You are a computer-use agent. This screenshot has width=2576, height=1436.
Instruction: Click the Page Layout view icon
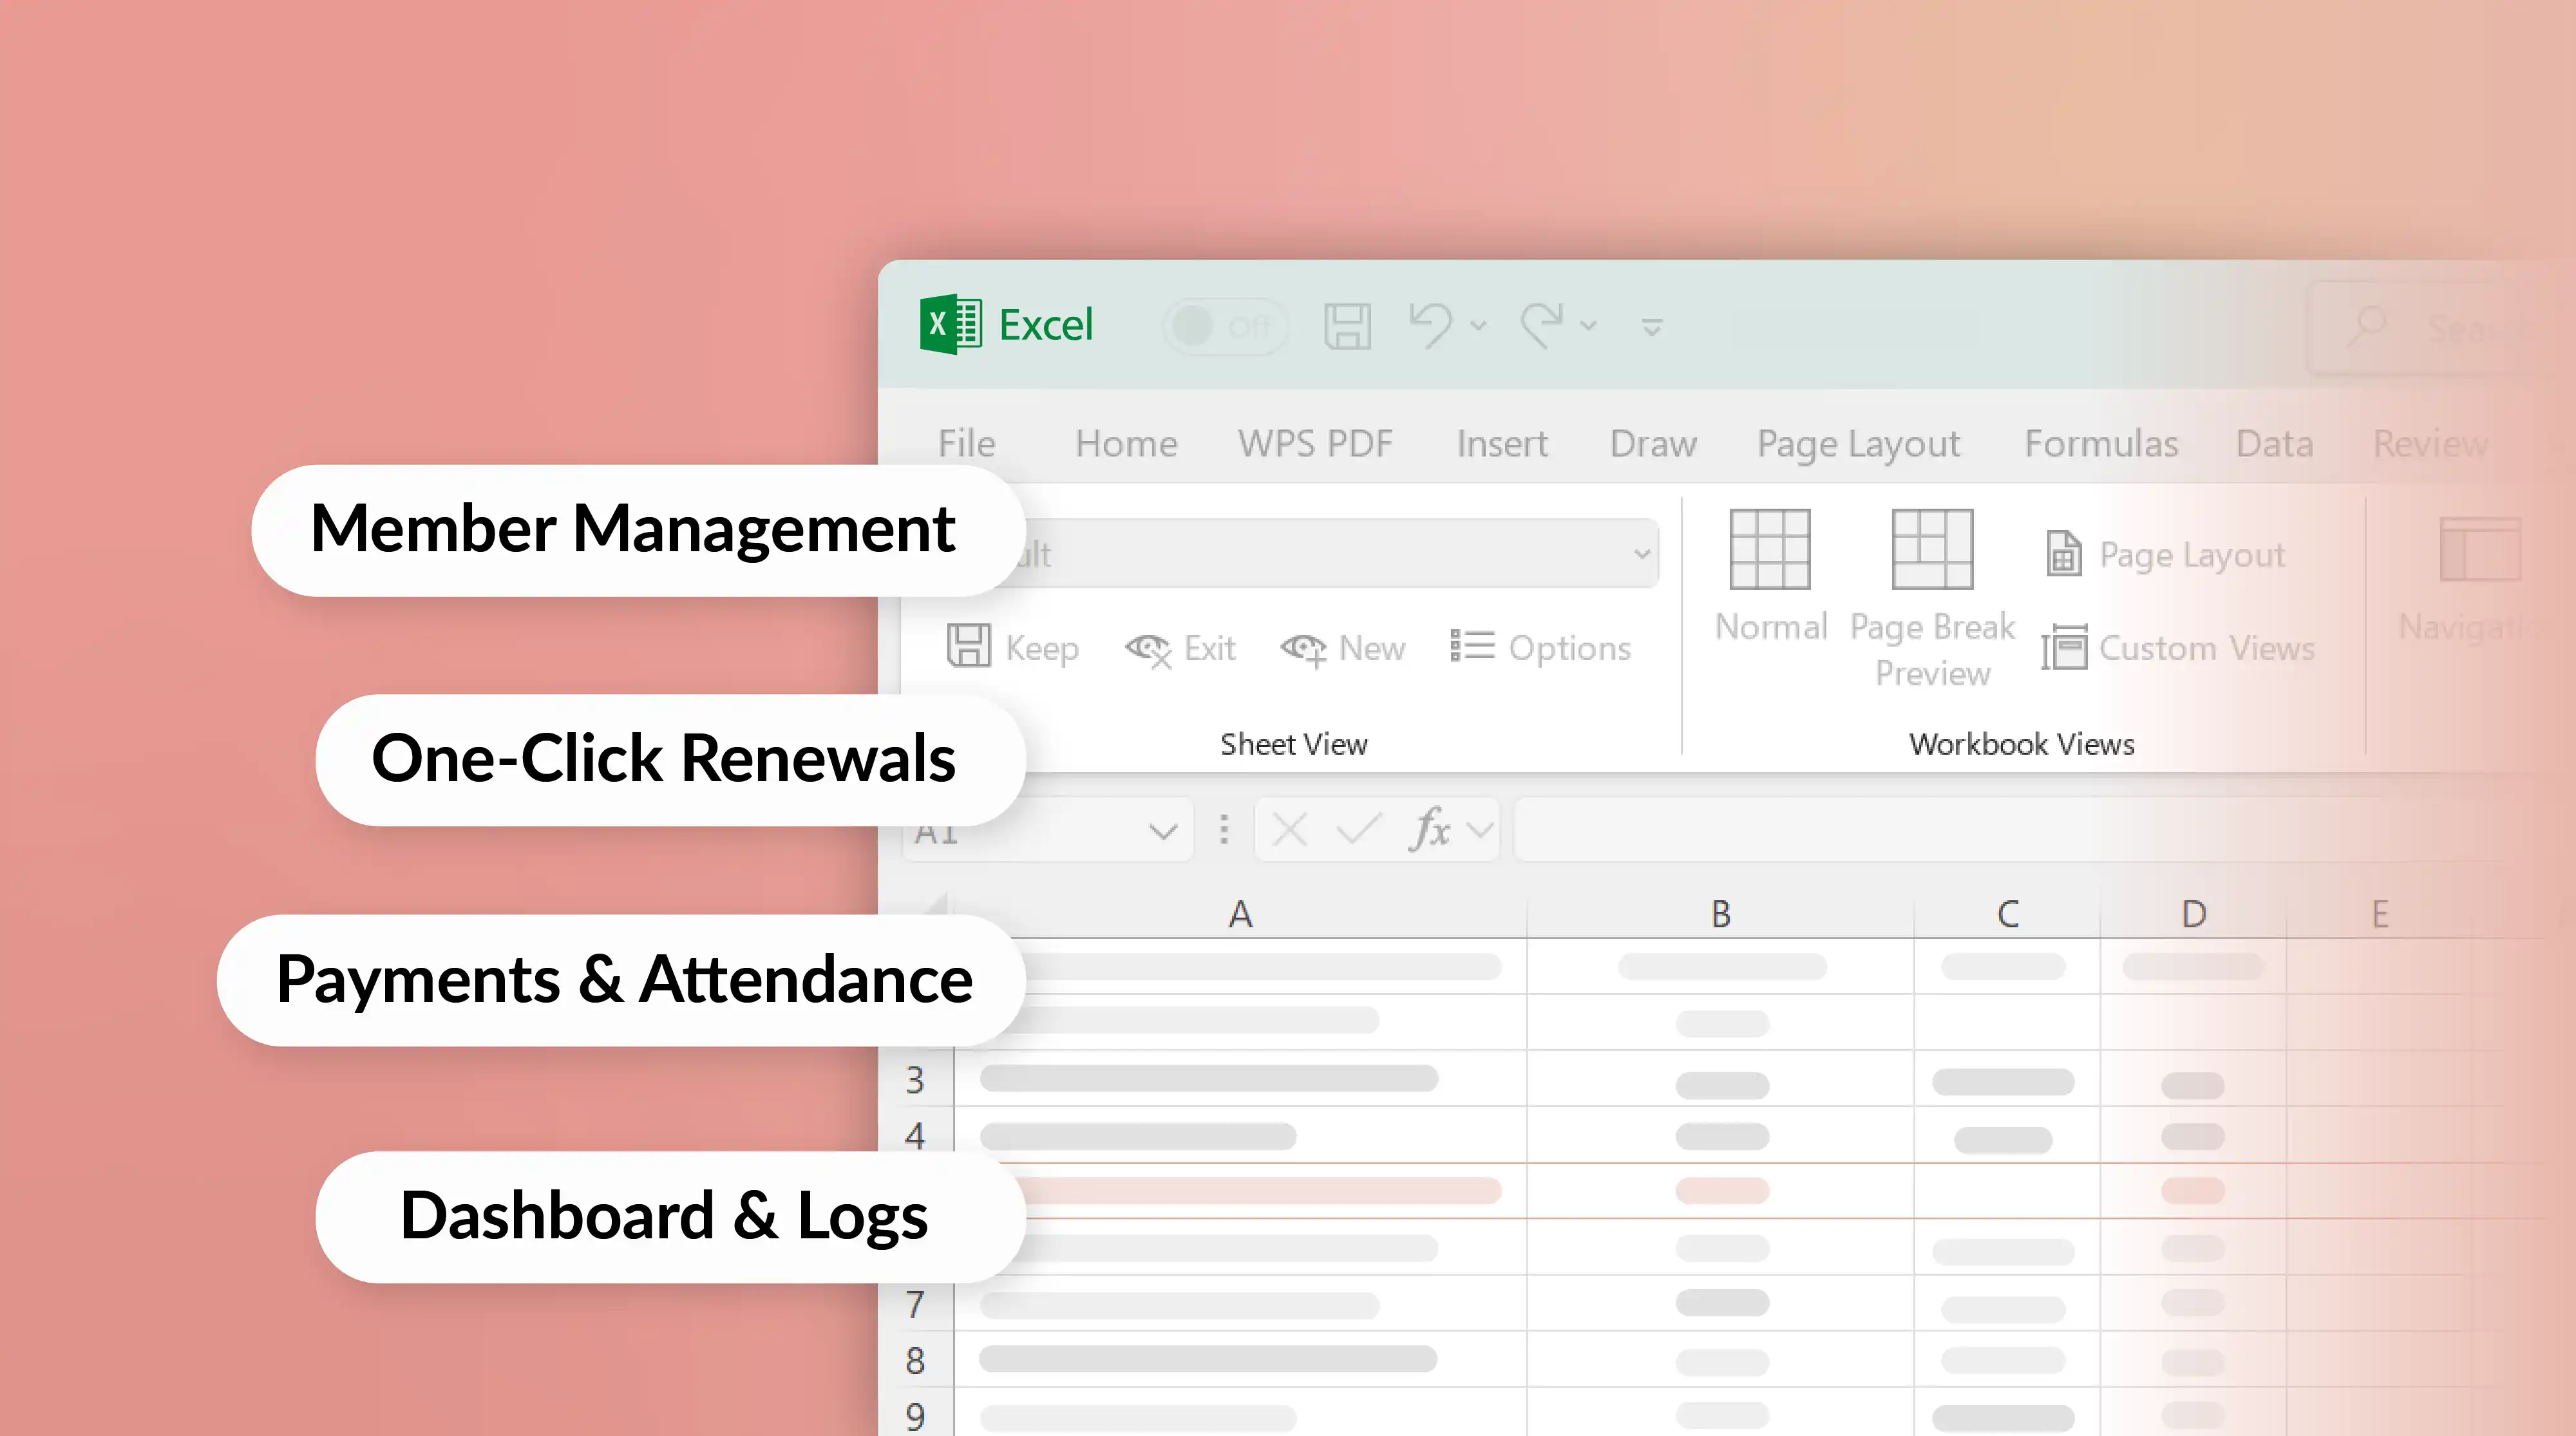point(2064,554)
